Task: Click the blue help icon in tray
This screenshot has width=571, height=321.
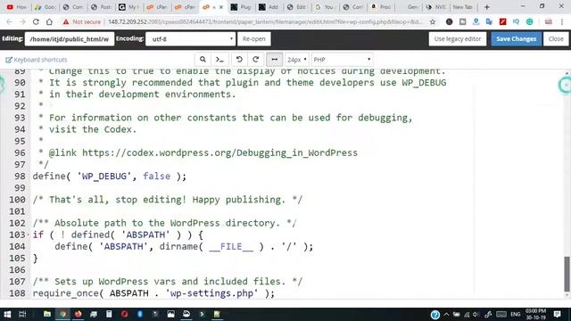Action: 434,315
